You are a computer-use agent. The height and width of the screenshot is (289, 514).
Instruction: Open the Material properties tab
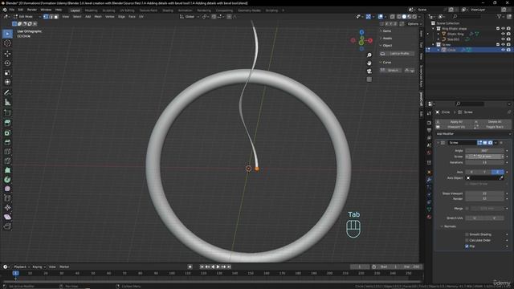[429, 217]
